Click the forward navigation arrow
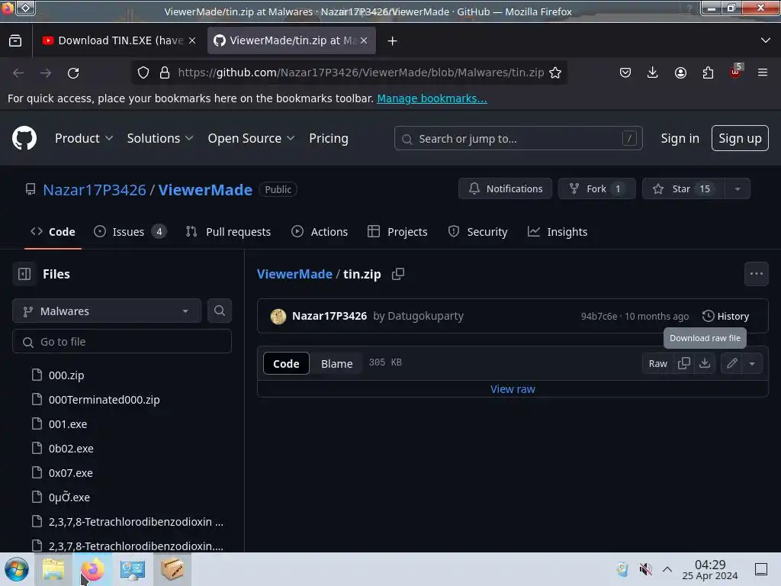 pyautogui.click(x=46, y=72)
